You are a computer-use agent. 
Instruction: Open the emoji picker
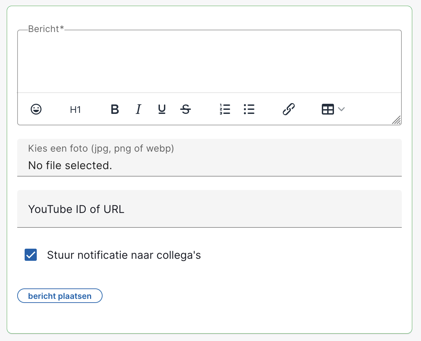[36, 109]
